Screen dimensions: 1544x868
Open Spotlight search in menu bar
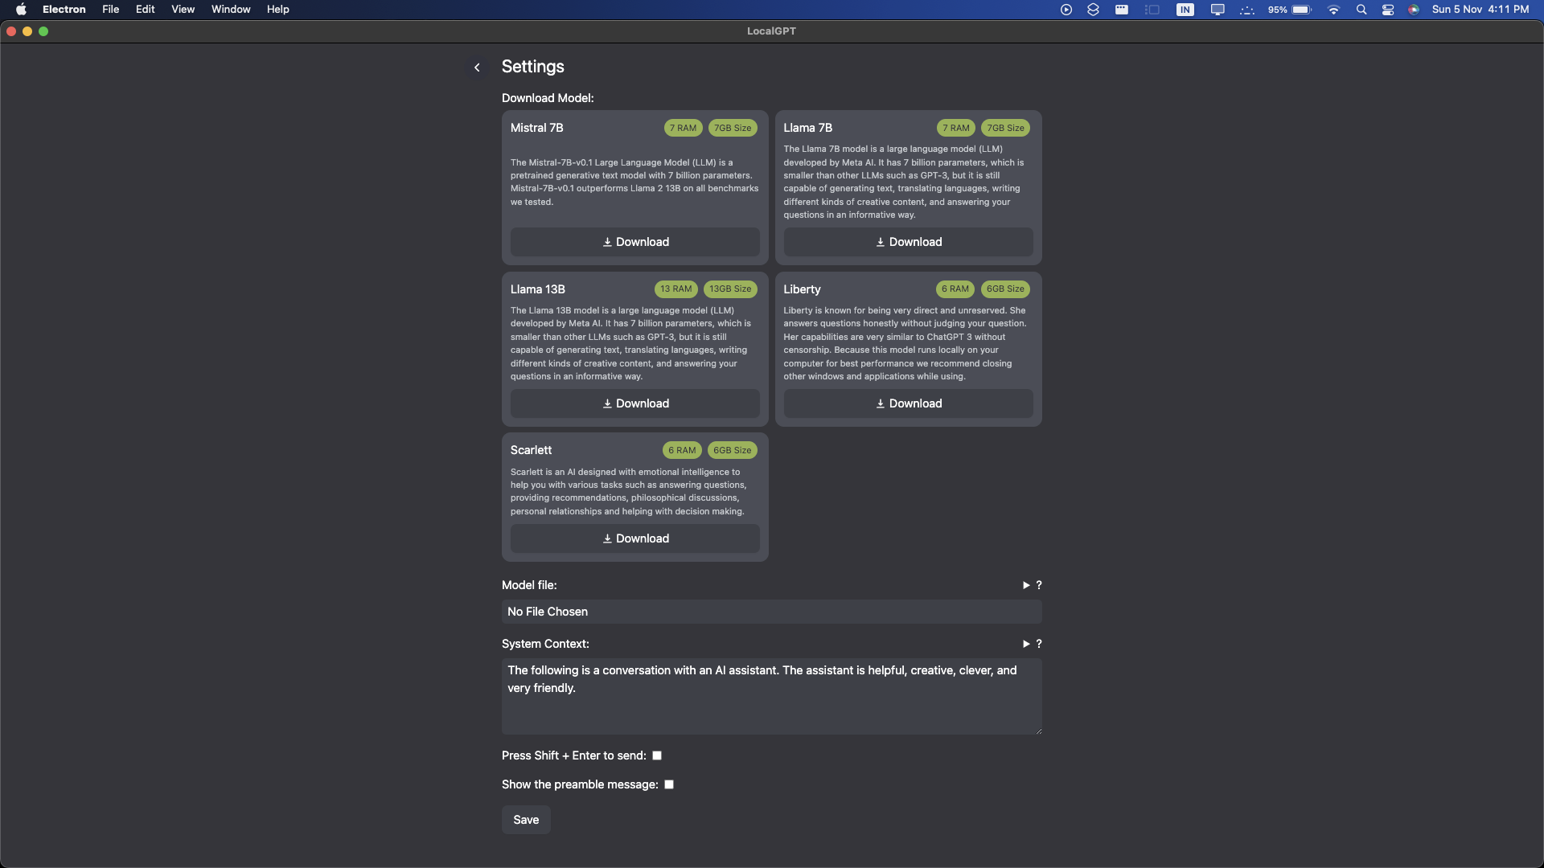point(1361,10)
